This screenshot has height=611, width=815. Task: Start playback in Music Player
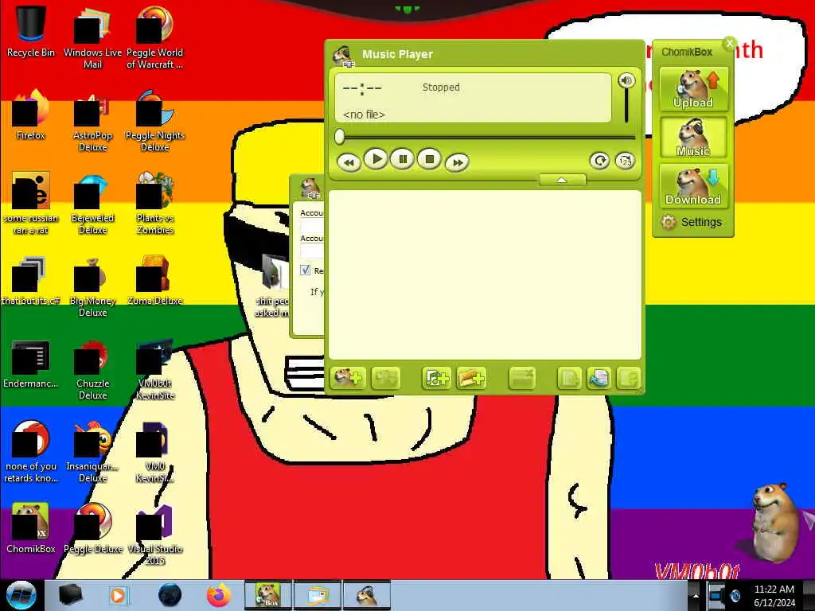tap(376, 159)
